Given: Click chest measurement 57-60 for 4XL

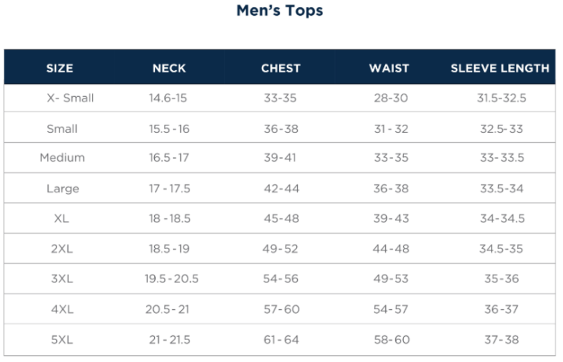Looking at the screenshot, I should coord(281,309).
